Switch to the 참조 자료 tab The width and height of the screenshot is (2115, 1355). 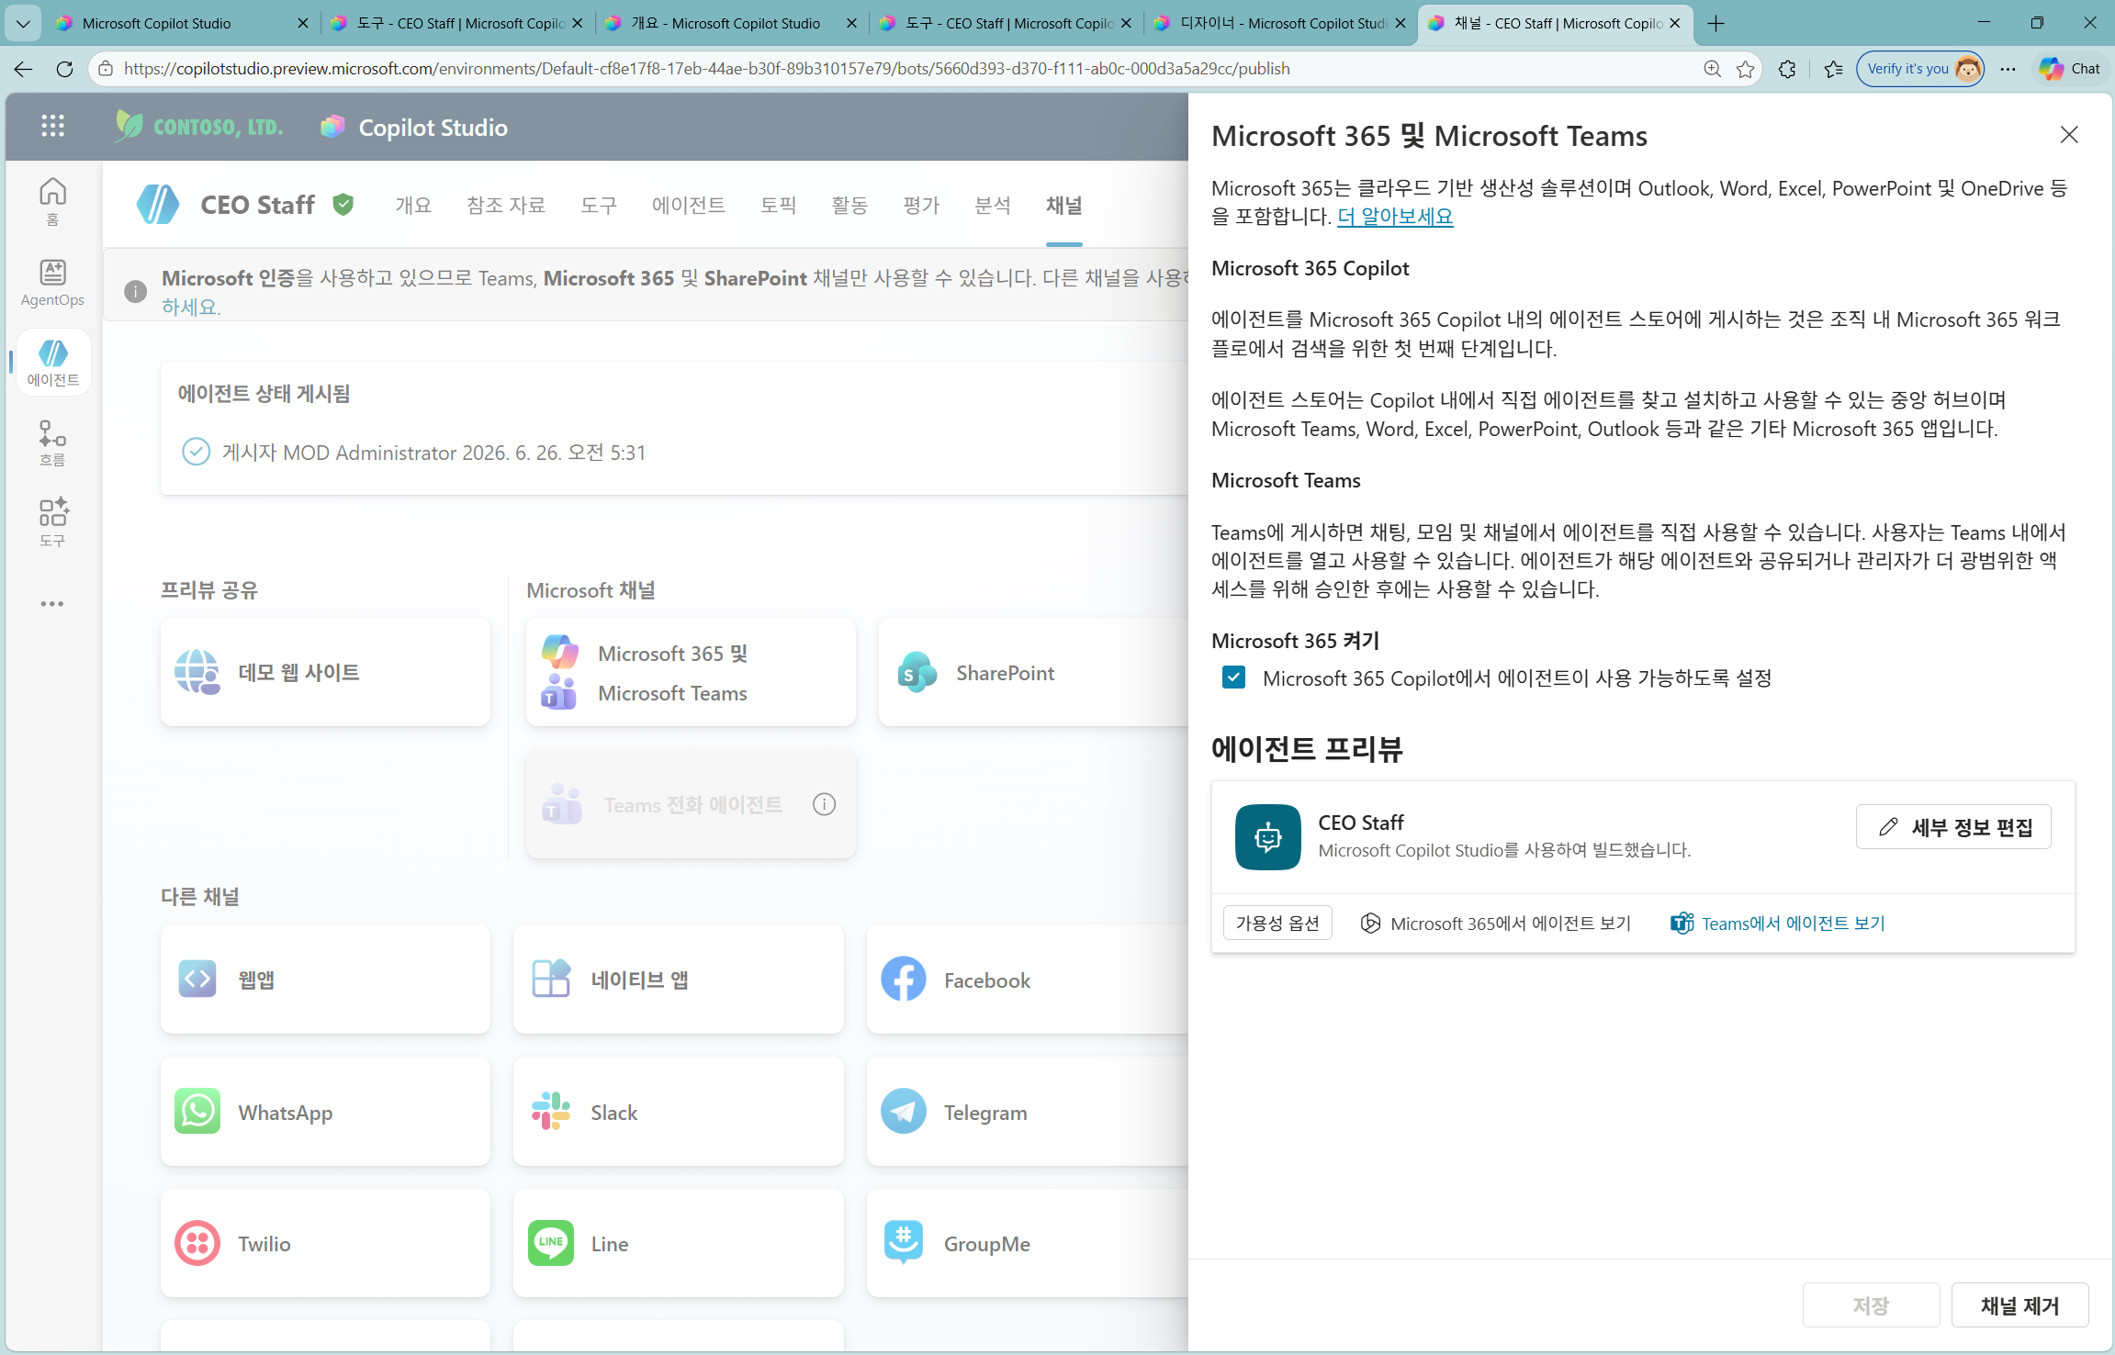pyautogui.click(x=506, y=204)
